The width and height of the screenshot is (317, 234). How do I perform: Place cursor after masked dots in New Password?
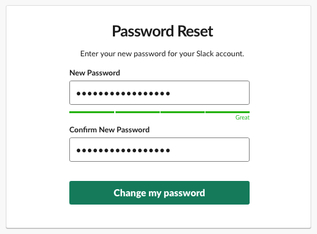coord(171,93)
